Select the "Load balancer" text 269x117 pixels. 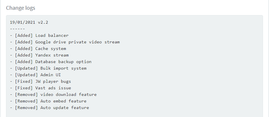pos(52,36)
